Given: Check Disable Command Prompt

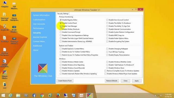Looking at the screenshot, I should [61, 32].
